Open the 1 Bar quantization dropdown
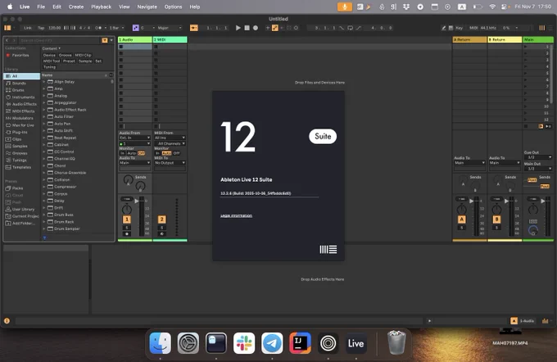Screen dimensions: 557x362 coord(116,28)
